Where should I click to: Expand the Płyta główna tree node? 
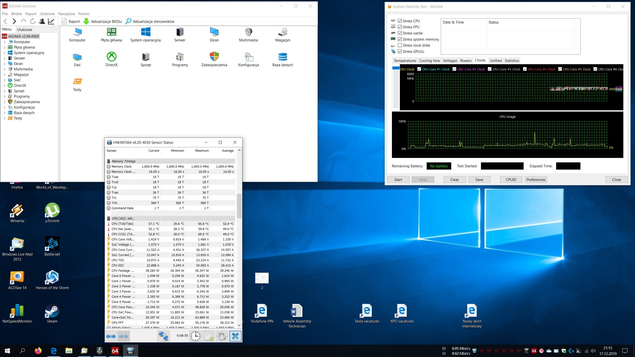[x=5, y=48]
